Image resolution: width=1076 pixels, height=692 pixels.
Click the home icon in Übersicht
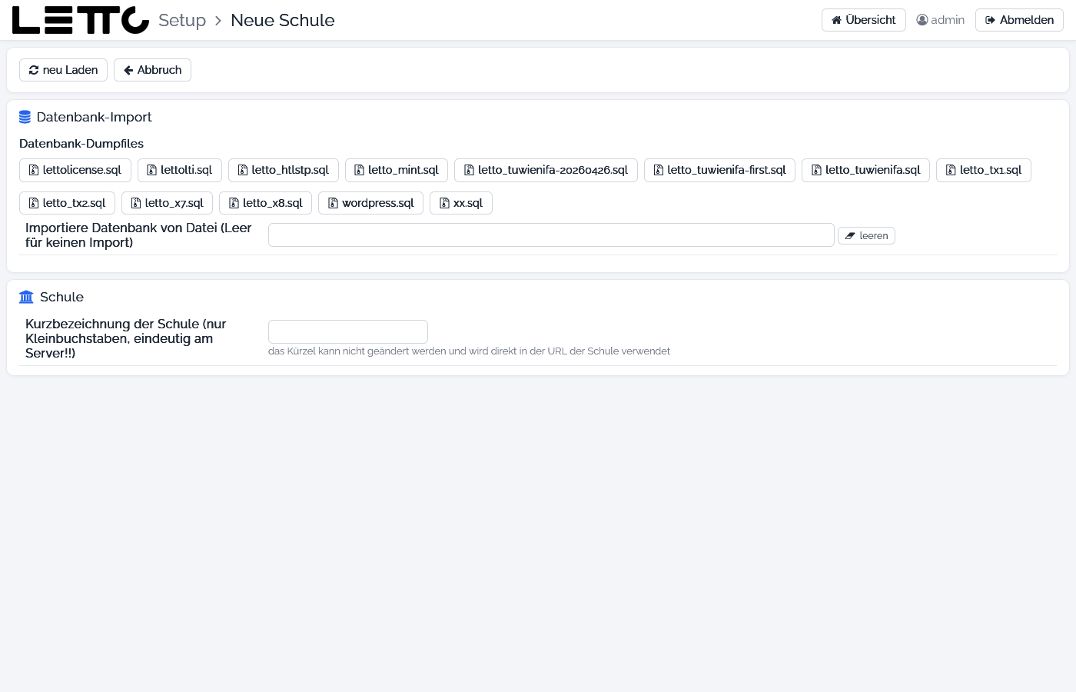pyautogui.click(x=836, y=20)
